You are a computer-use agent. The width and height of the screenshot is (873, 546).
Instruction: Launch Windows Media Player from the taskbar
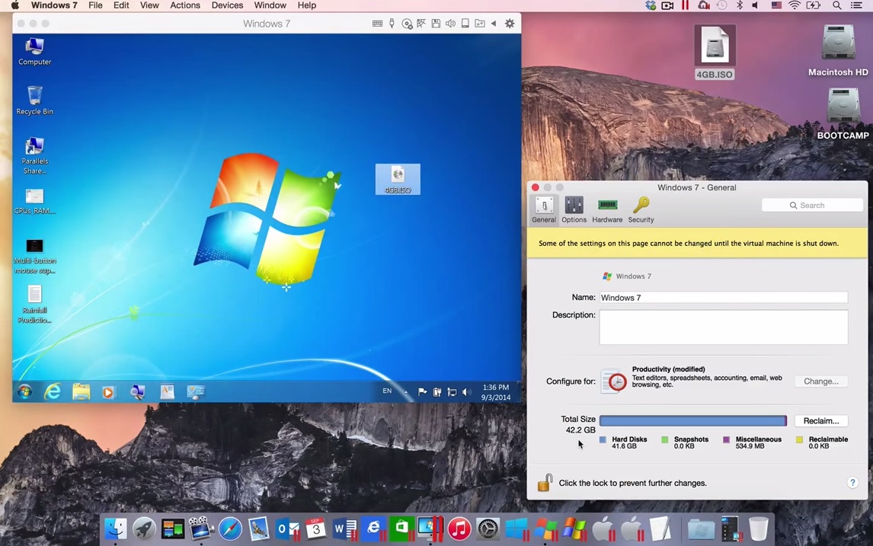[108, 392]
